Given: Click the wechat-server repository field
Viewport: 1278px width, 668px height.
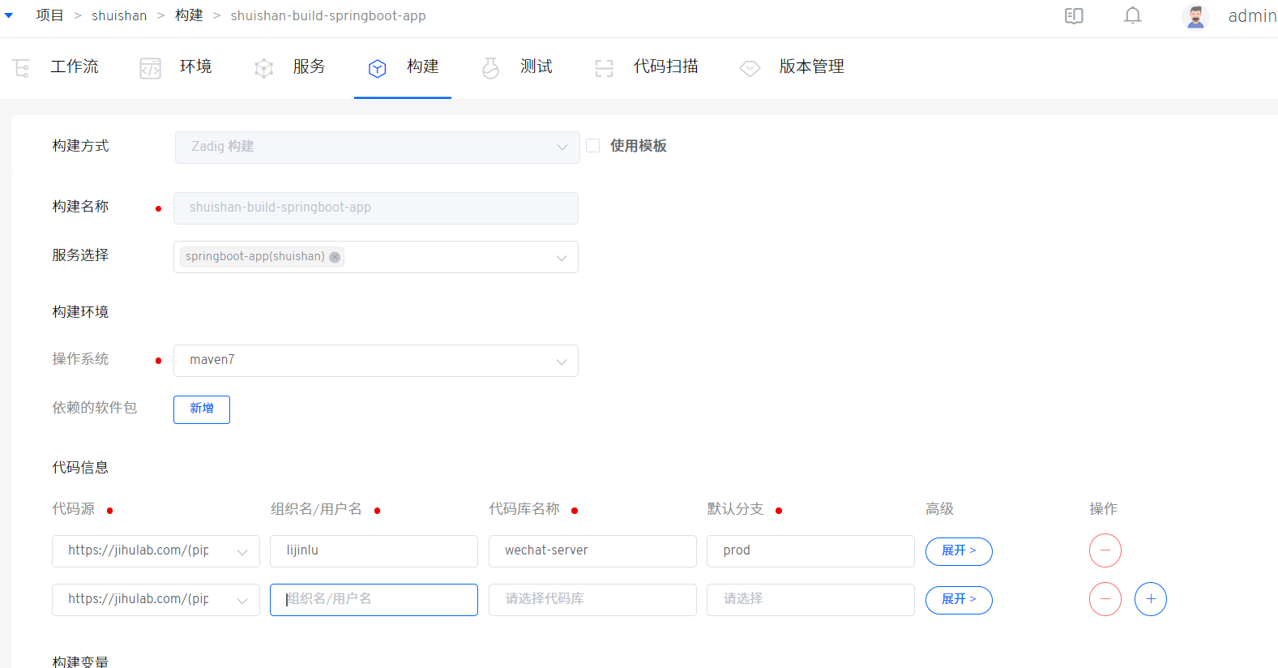Looking at the screenshot, I should (592, 551).
